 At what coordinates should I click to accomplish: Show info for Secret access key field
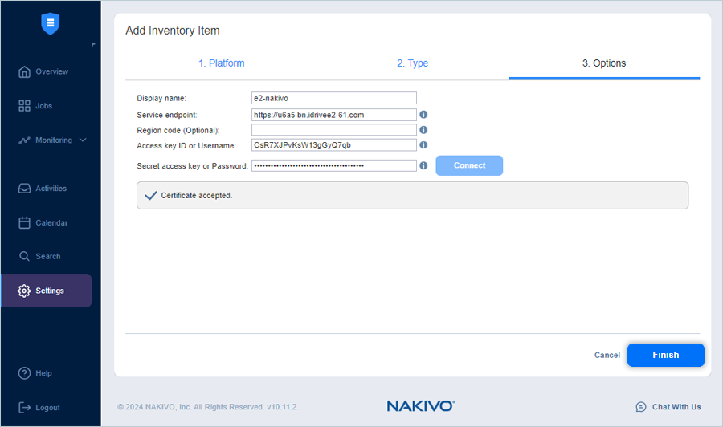tap(423, 165)
